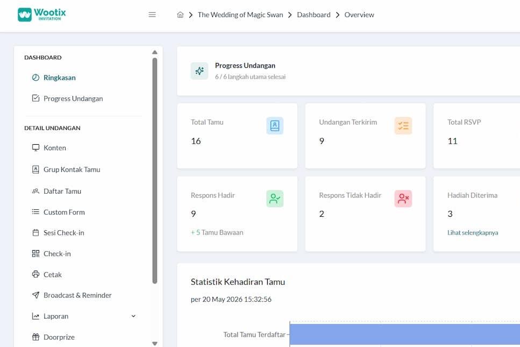Open 'Lihat selengkapnya' link under Hadiah Diterima
This screenshot has height=347, width=520.
[x=473, y=232]
